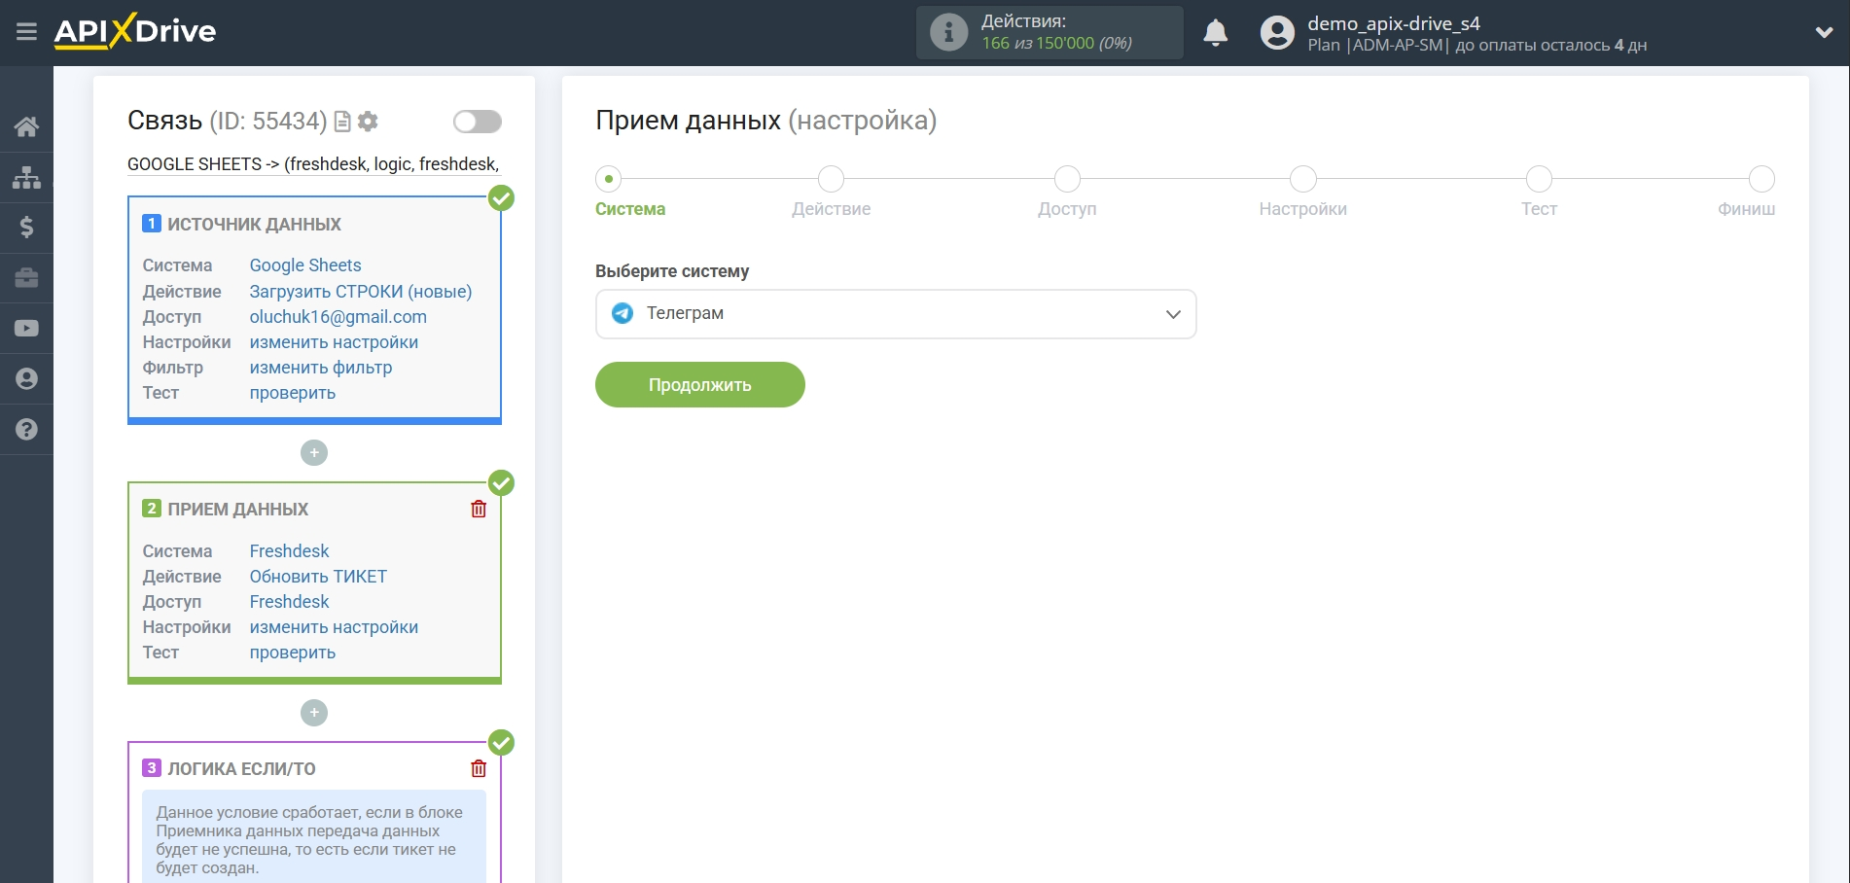
Task: Open the briefcase icon in sidebar
Action: point(26,278)
